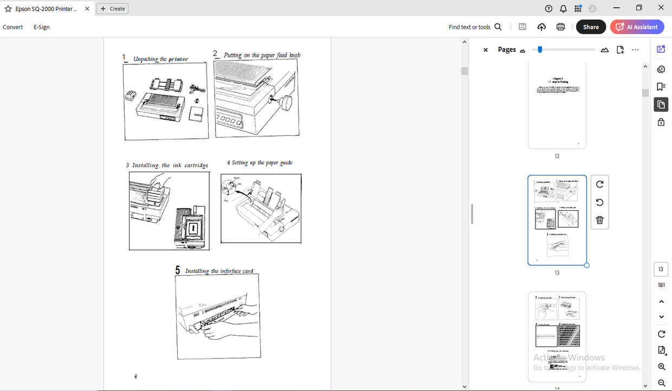Image resolution: width=672 pixels, height=391 pixels.
Task: Open the Pages panel more options menu
Action: click(x=635, y=50)
